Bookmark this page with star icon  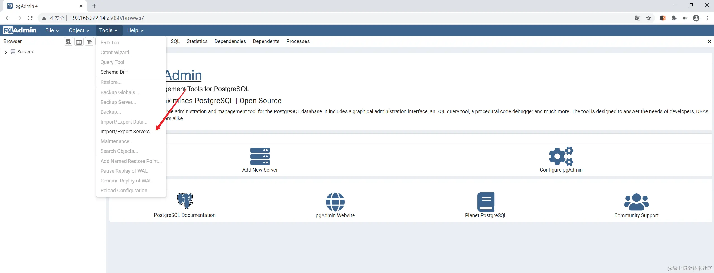(649, 18)
